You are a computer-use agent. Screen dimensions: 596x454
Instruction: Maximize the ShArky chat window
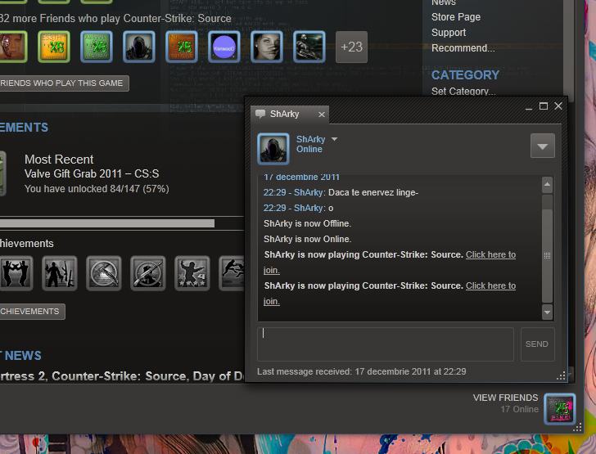544,106
